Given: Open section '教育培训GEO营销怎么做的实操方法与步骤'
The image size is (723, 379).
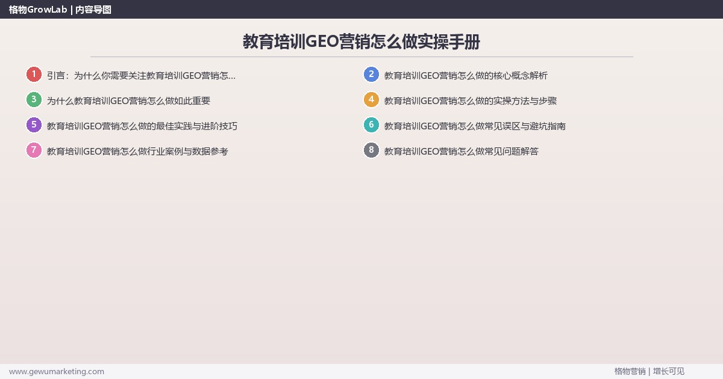Looking at the screenshot, I should click(x=471, y=101).
